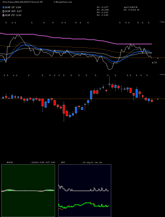This screenshot has height=217, width=165.
Task: Open the green MACD indicator chart panel
Action: [28, 191]
